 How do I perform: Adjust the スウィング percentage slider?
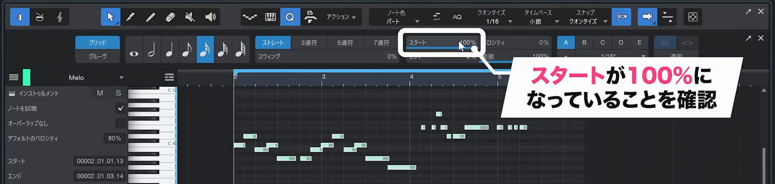327,57
